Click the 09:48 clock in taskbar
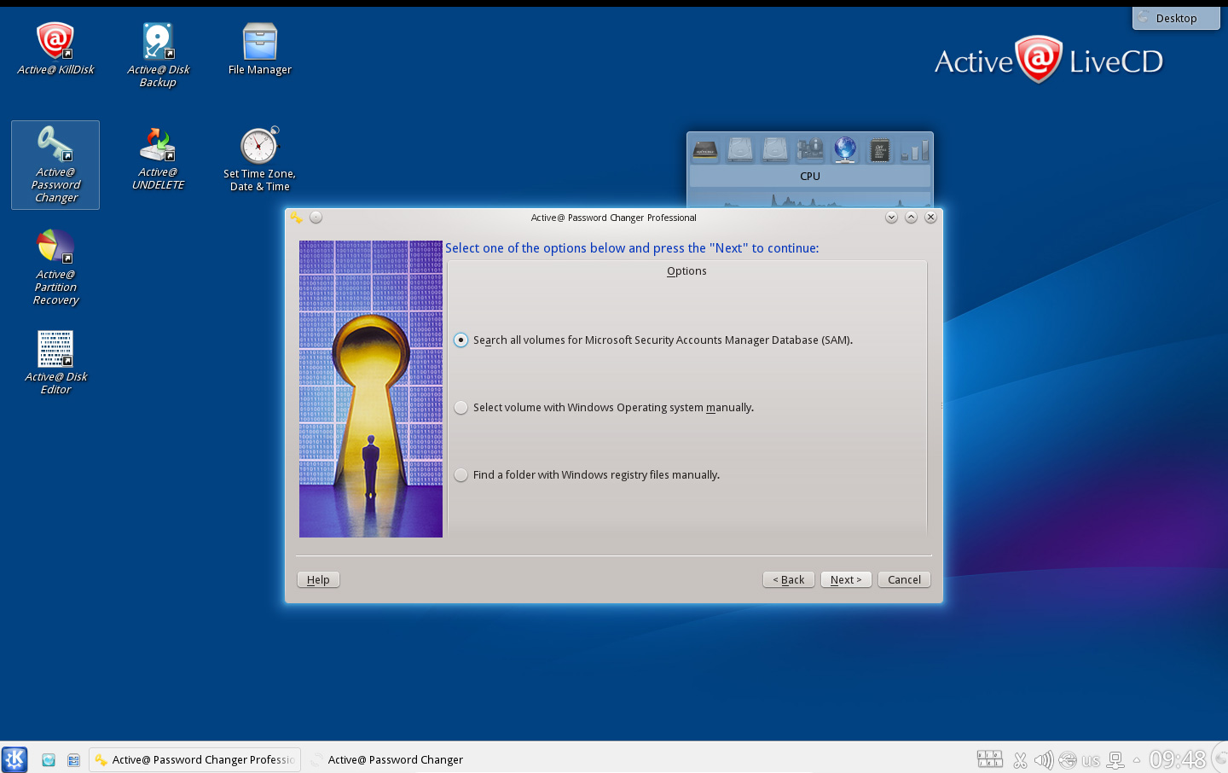This screenshot has width=1228, height=773. pos(1177,759)
